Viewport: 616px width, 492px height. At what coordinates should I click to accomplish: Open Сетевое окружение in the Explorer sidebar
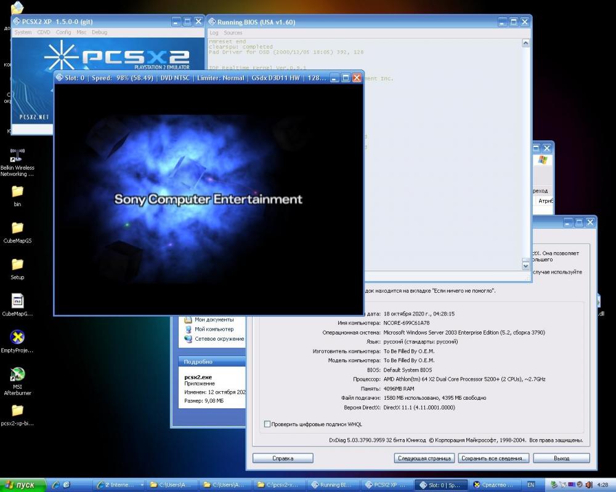click(219, 339)
